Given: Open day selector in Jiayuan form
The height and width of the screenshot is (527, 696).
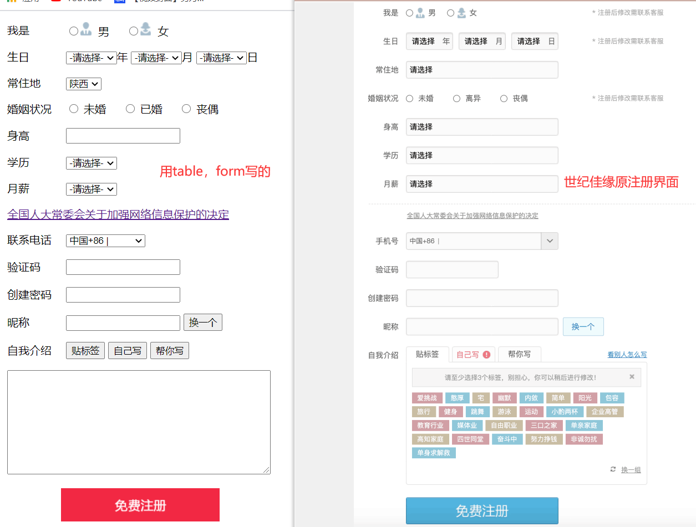Looking at the screenshot, I should pyautogui.click(x=535, y=41).
